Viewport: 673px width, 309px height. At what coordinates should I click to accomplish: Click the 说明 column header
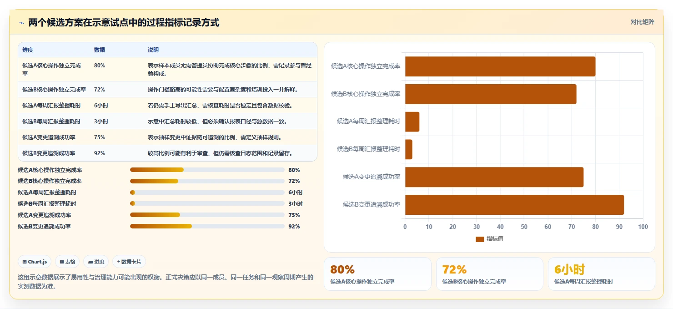(x=153, y=50)
